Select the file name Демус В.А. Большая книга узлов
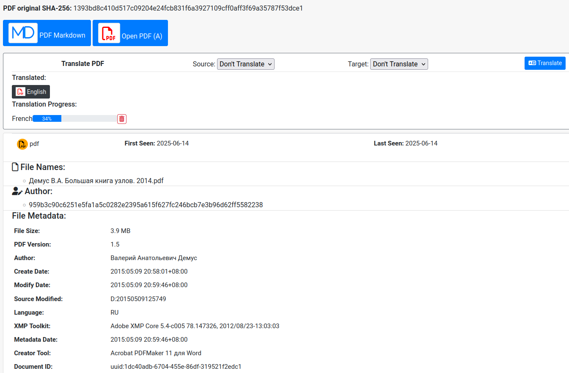This screenshot has width=569, height=373. [96, 181]
